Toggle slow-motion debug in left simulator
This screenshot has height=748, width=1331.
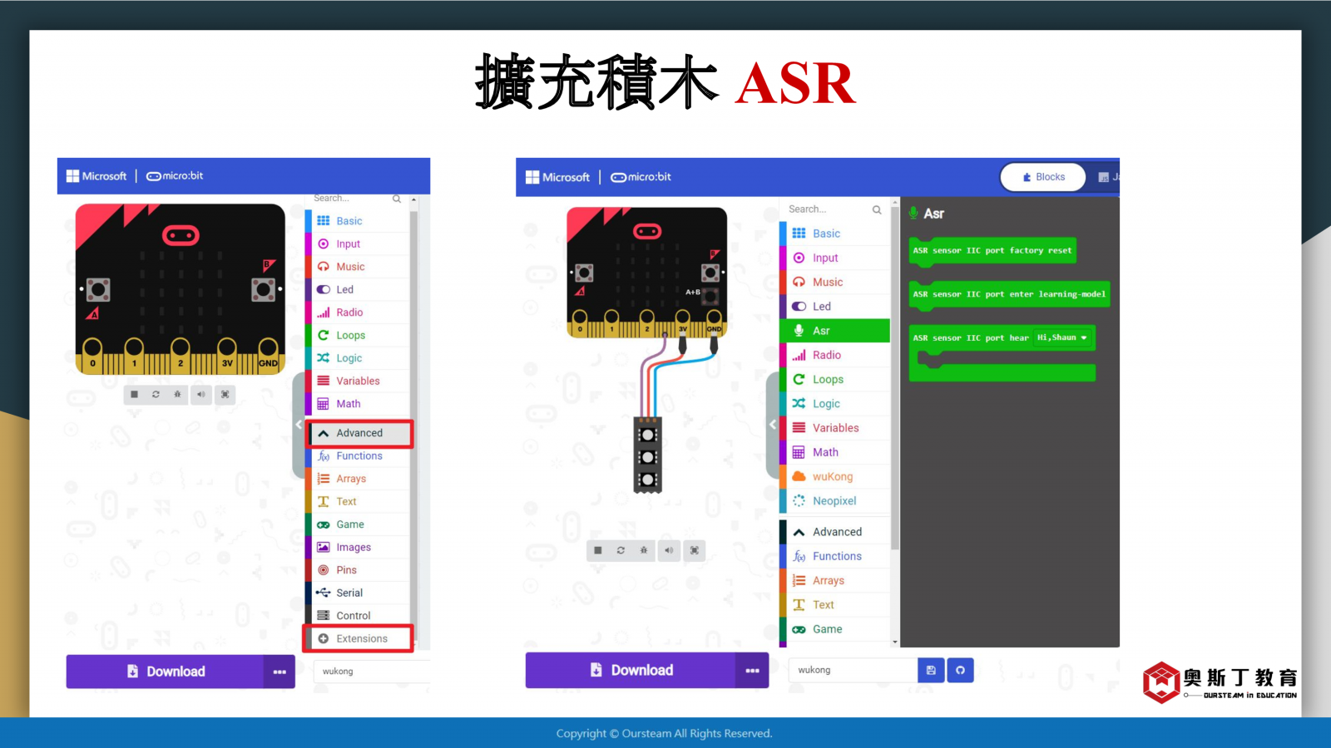[178, 394]
